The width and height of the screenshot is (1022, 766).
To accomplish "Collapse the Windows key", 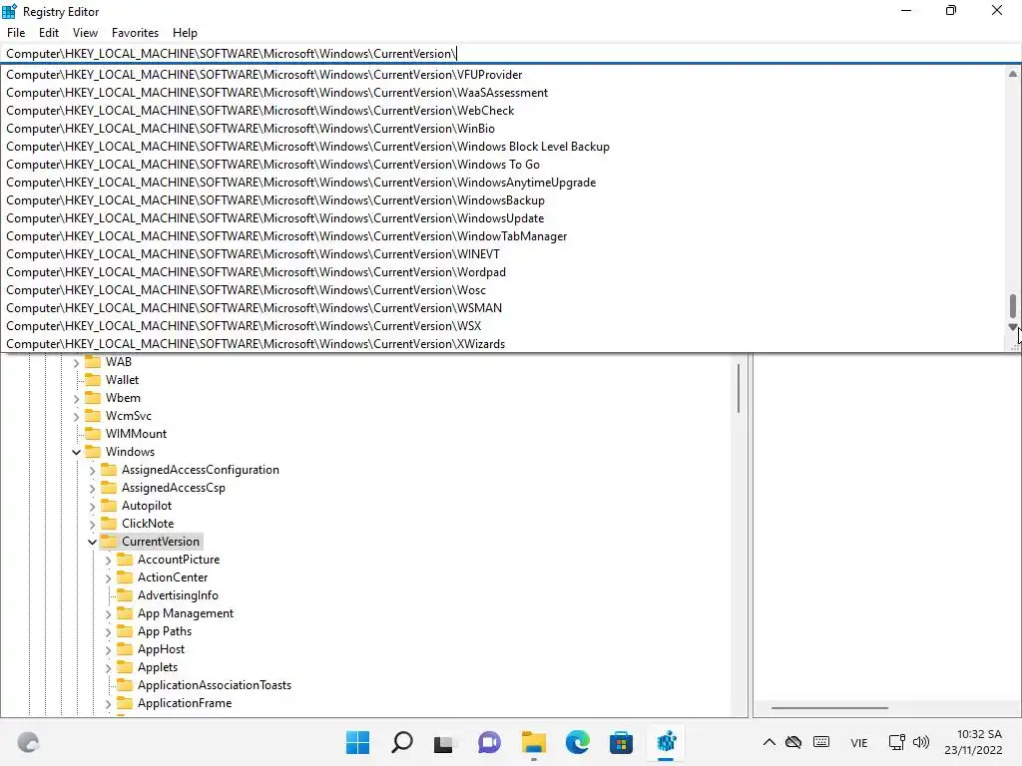I will click(x=76, y=452).
